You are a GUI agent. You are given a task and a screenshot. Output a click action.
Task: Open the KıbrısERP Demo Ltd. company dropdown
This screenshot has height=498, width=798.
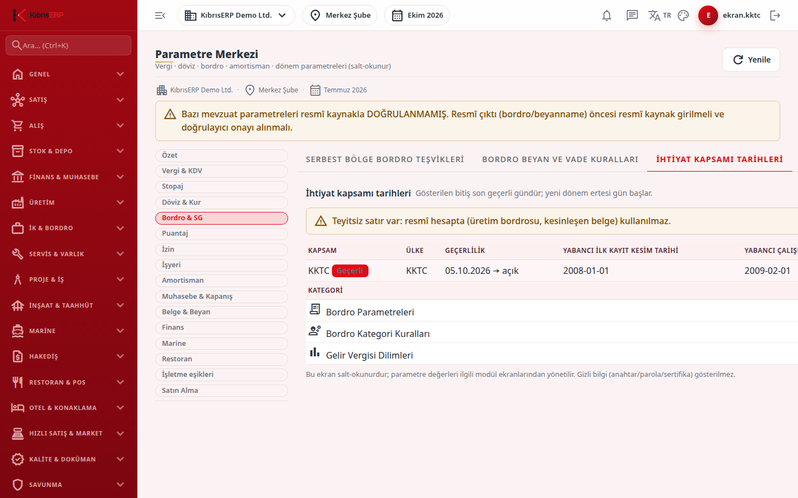(x=236, y=15)
